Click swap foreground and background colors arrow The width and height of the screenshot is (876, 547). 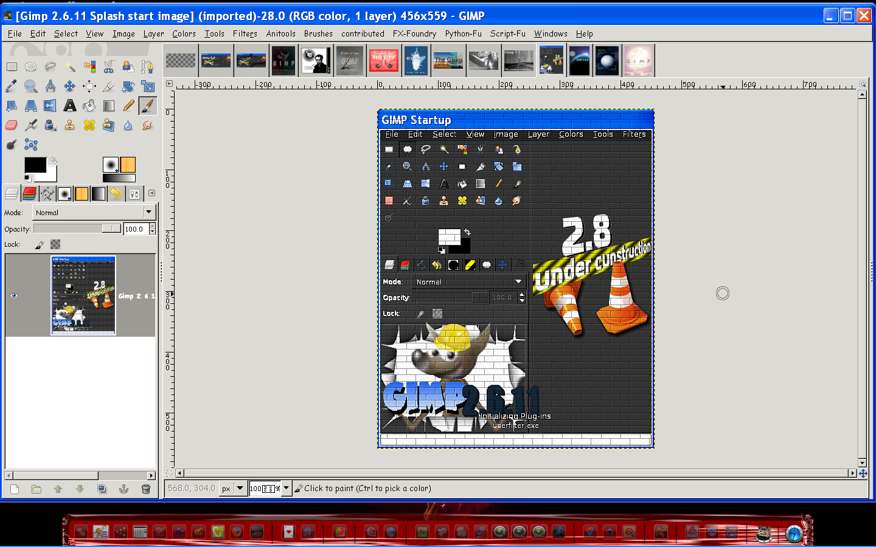tap(53, 160)
